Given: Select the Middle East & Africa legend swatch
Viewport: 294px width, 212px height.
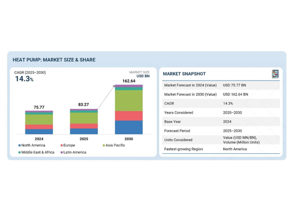Looking at the screenshot, I should tap(19, 152).
